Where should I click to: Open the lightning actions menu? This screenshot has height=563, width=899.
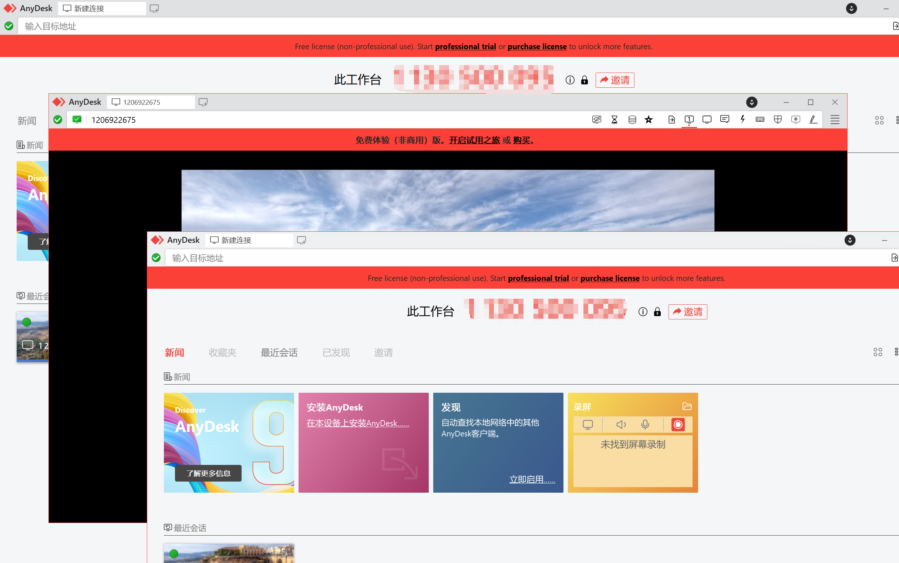pyautogui.click(x=743, y=120)
